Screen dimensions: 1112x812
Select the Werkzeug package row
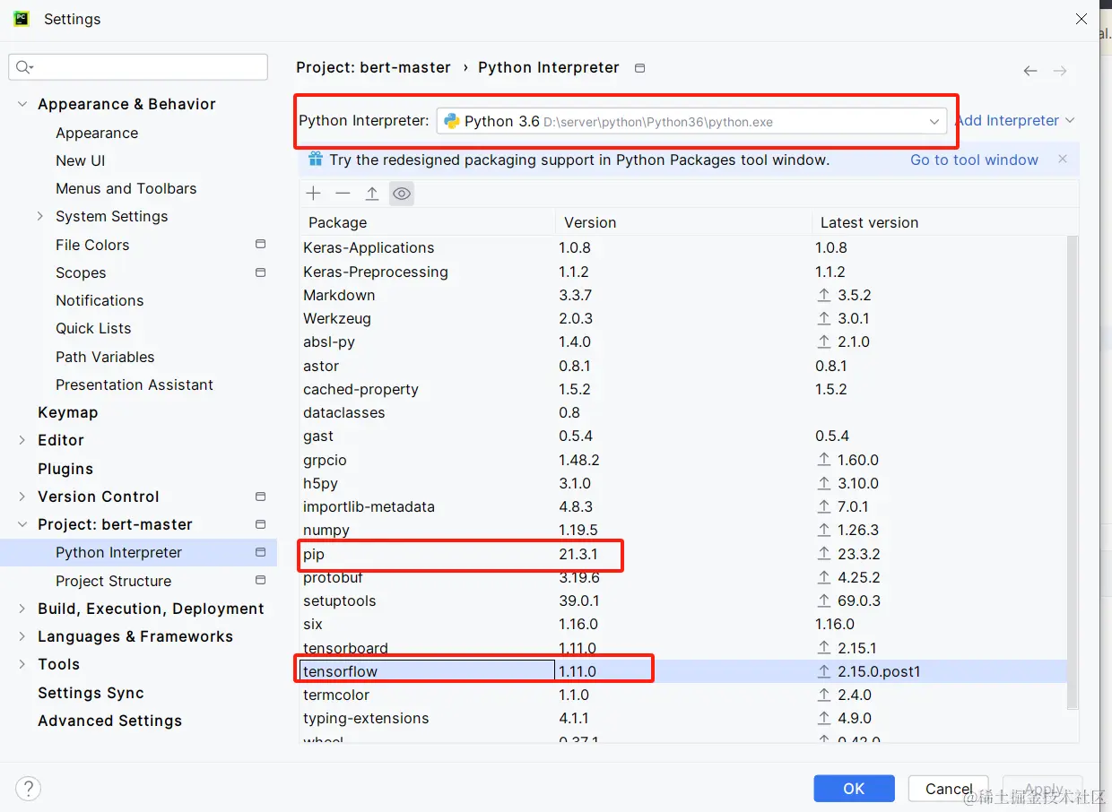coord(683,318)
